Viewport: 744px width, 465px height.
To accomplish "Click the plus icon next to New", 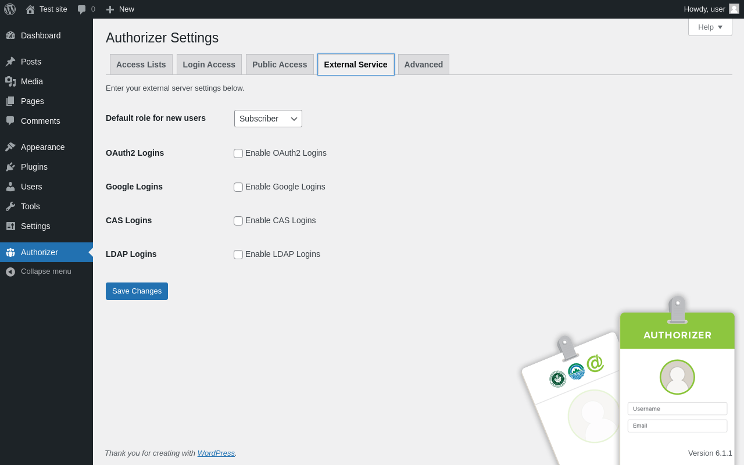I will point(110,9).
